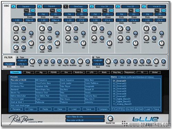The width and height of the screenshot is (172, 129).
Task: Adjust Filter A Q knob
Action: coord(40,61)
